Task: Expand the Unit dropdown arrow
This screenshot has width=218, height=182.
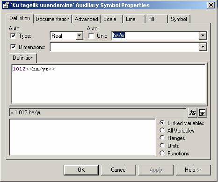Action: [203, 35]
